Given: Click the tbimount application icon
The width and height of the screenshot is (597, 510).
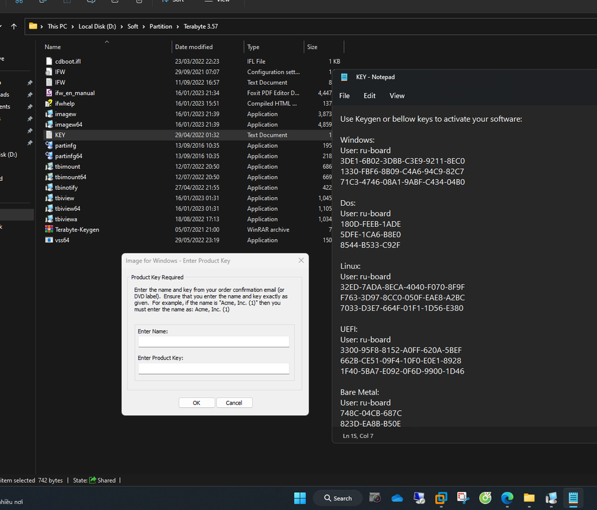Looking at the screenshot, I should point(48,166).
